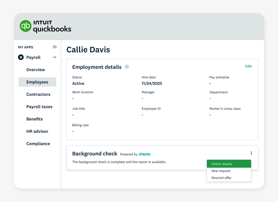Navigate to Payroll taxes
The height and width of the screenshot is (202, 278).
[x=39, y=107]
